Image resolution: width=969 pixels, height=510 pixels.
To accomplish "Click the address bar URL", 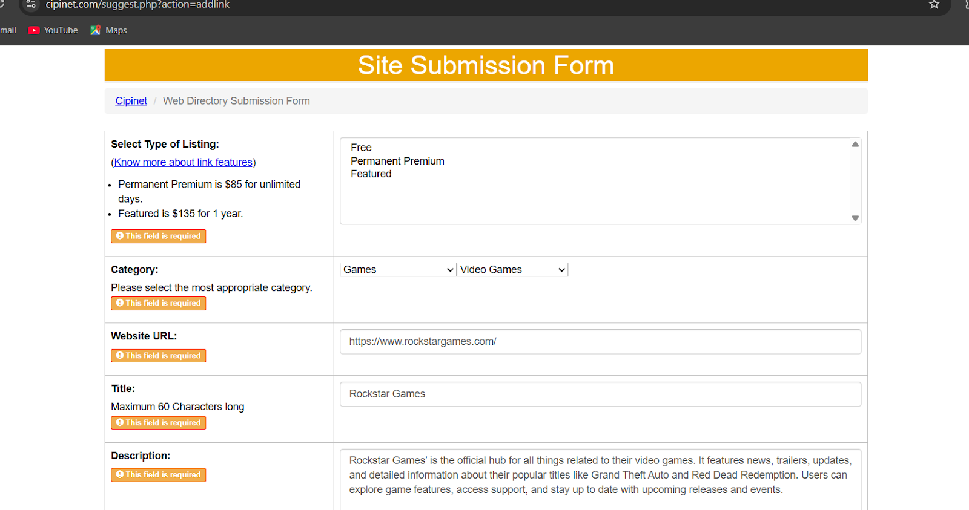I will [x=137, y=5].
